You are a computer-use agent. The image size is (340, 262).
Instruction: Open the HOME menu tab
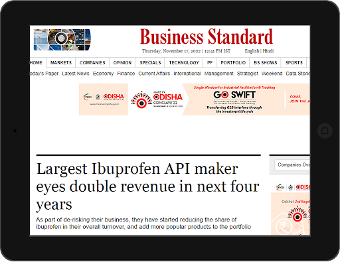37,63
